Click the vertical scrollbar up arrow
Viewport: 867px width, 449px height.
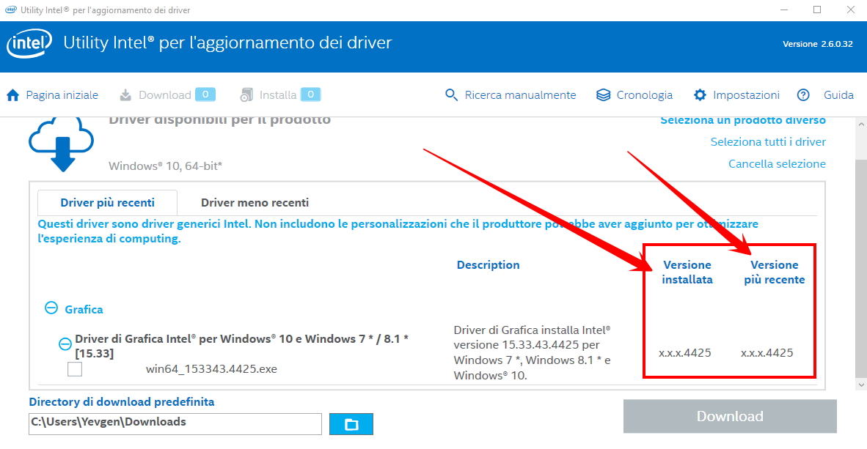point(861,125)
